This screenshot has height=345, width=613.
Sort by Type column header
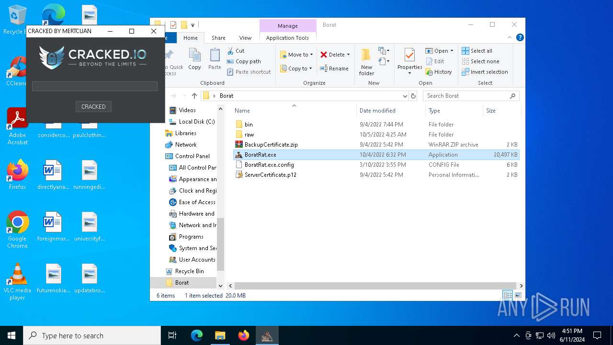tap(454, 111)
